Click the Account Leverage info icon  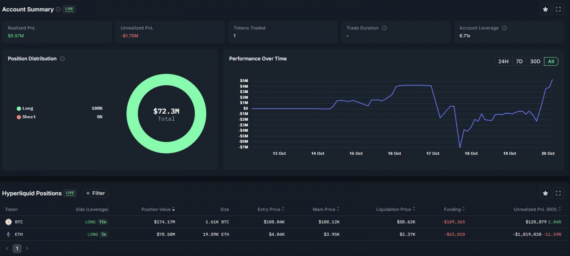[x=504, y=28]
